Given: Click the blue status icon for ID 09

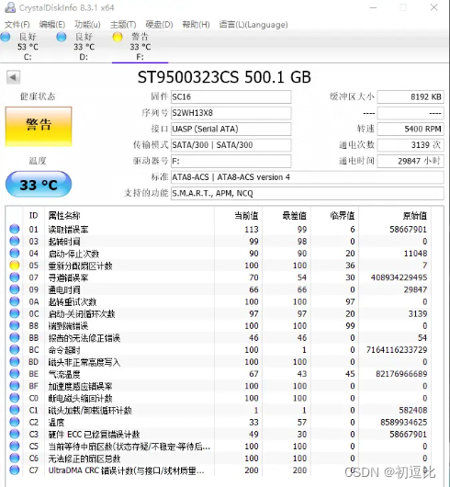Looking at the screenshot, I should click(15, 289).
